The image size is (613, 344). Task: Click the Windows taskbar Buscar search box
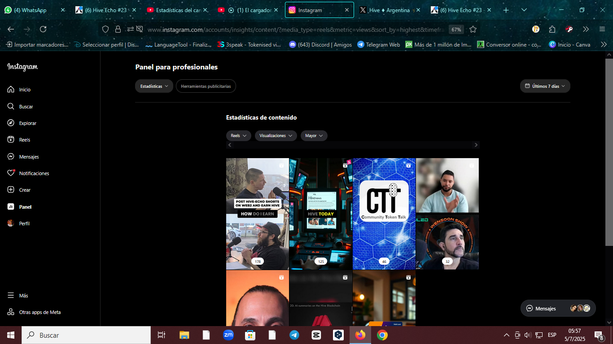(86, 335)
